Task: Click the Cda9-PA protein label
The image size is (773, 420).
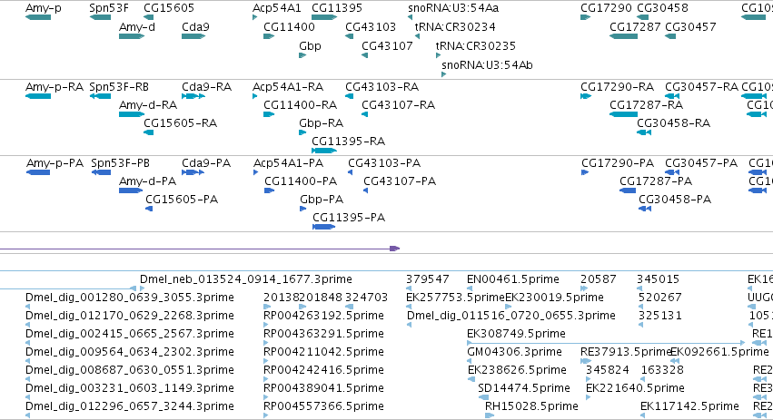Action: click(206, 163)
